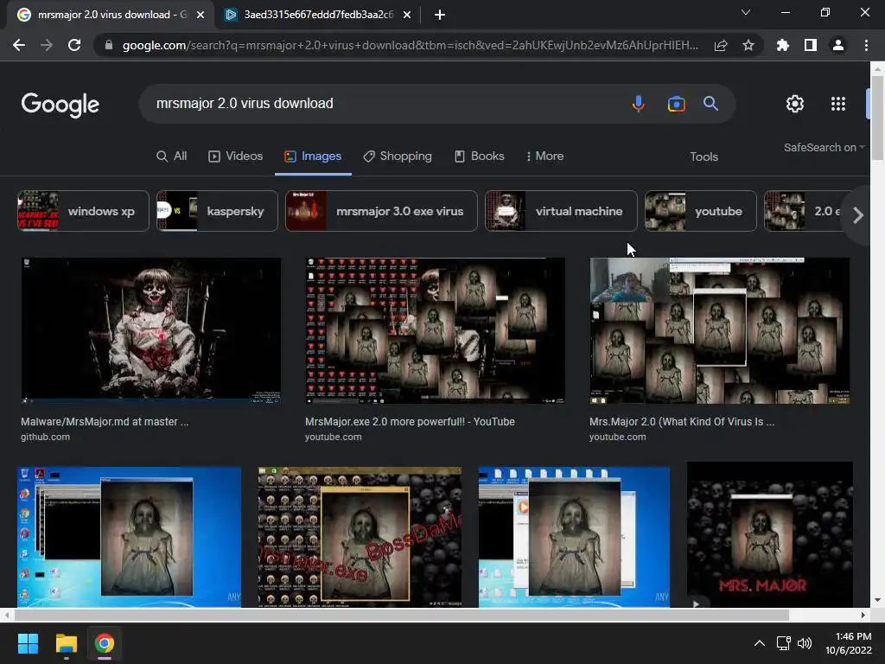The width and height of the screenshot is (885, 664).
Task: Share this page via address bar icon
Action: point(721,45)
